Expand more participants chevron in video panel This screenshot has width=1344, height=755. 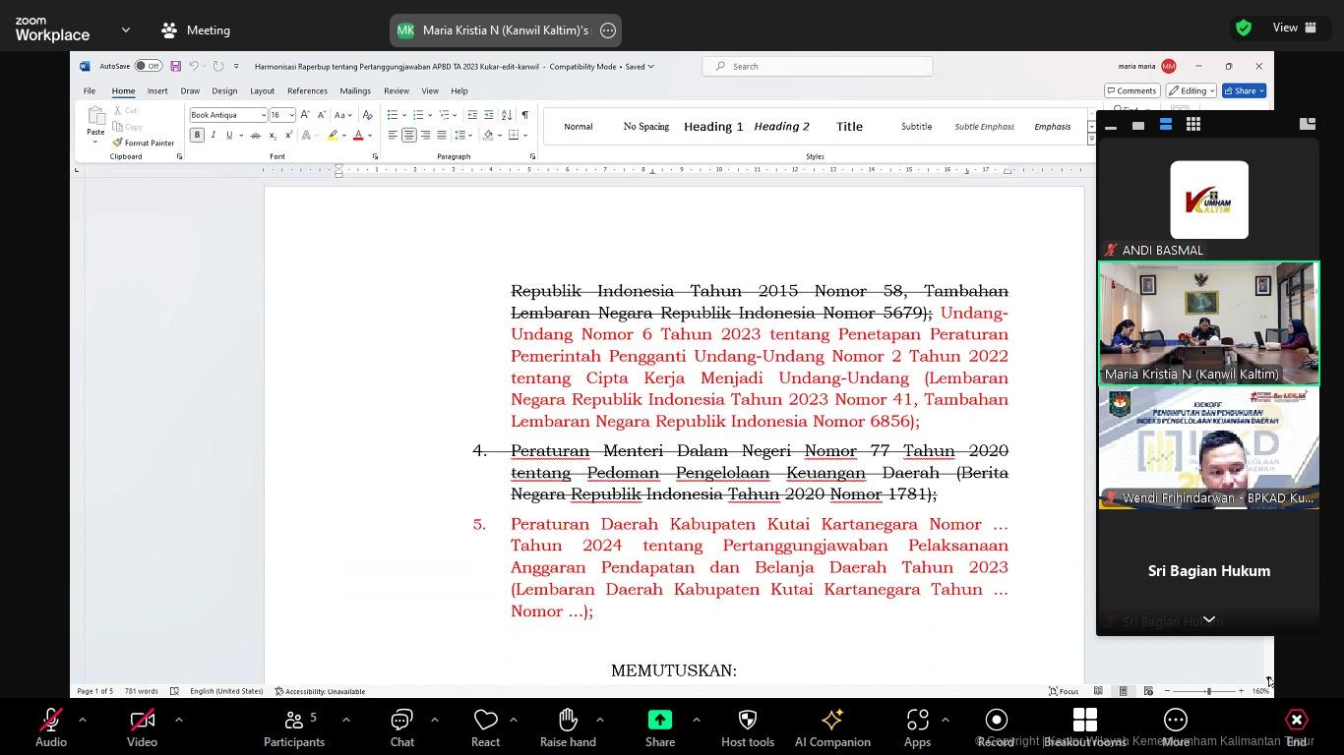(x=1208, y=619)
